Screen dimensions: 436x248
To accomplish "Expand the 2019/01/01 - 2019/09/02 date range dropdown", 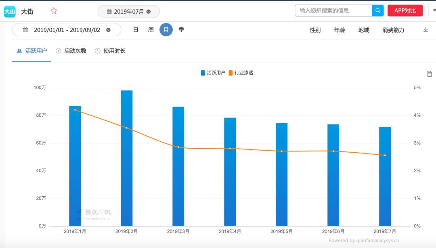I will [x=108, y=30].
